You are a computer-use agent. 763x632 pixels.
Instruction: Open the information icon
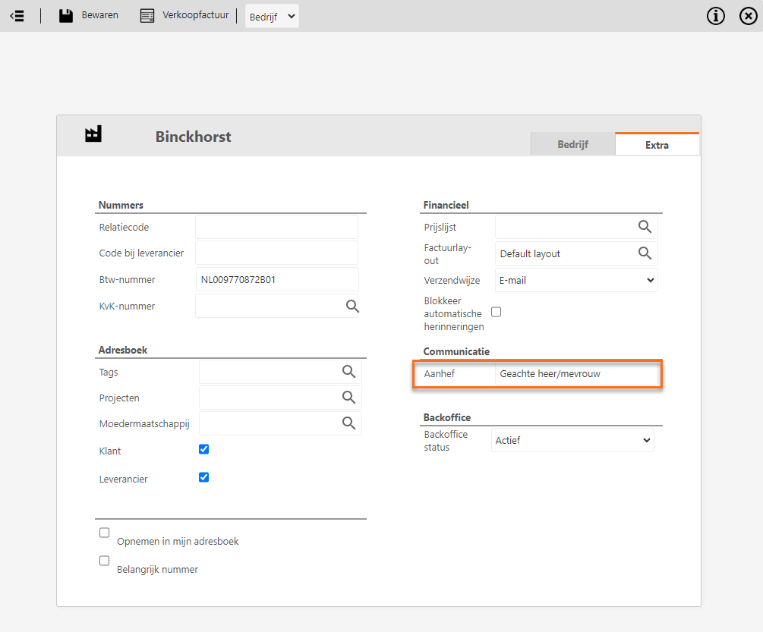pos(716,16)
